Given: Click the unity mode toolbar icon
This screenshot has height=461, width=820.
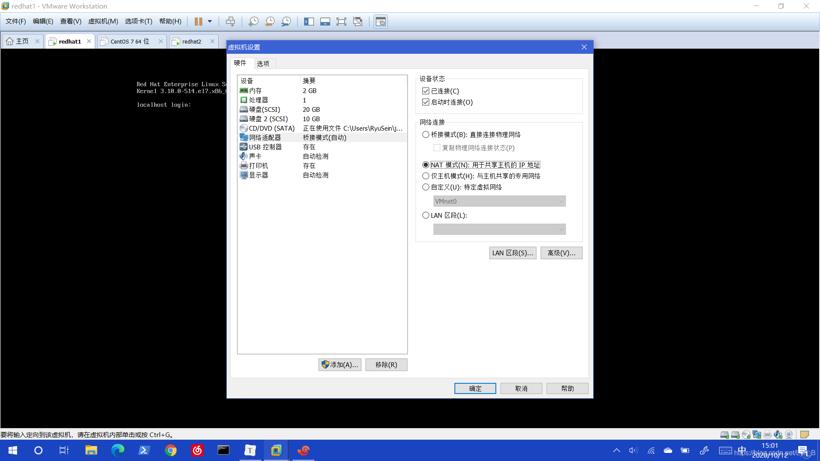Looking at the screenshot, I should pos(358,21).
